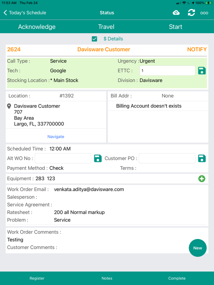This screenshot has height=285, width=214.
Task: Tap ratesheet 200 all Normal markup
Action: tap(79, 212)
